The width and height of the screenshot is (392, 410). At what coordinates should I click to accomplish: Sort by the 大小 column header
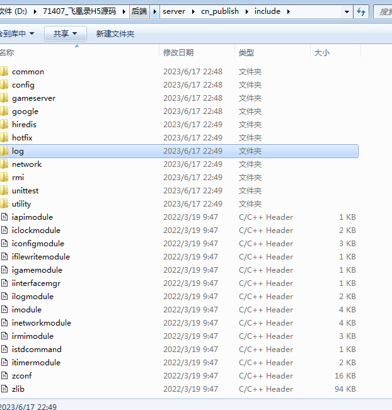point(321,53)
